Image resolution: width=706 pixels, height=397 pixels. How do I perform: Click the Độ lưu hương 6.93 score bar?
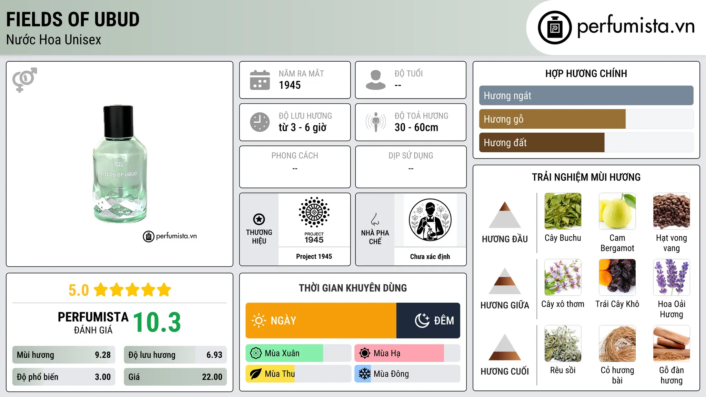pyautogui.click(x=175, y=355)
